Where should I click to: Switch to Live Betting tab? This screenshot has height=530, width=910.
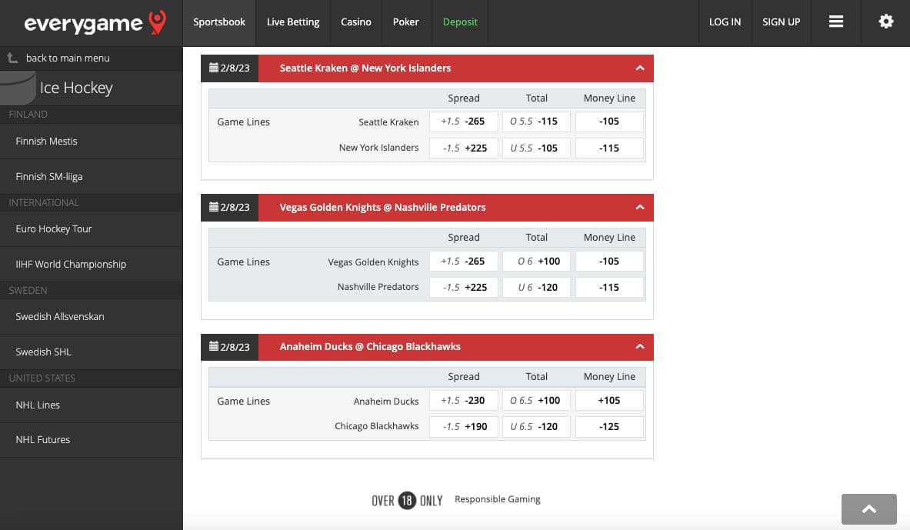(x=293, y=22)
